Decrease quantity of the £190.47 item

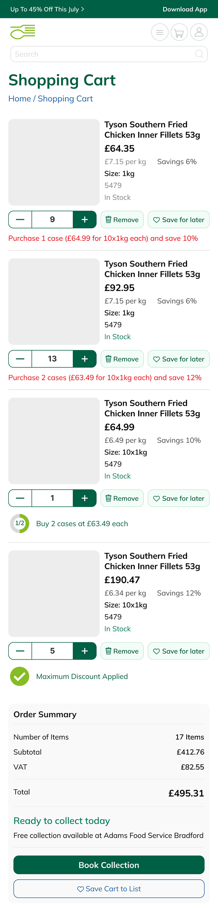(20, 651)
